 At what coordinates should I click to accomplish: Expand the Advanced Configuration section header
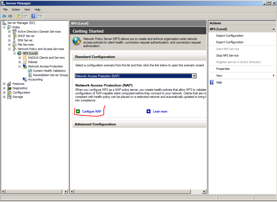click(x=139, y=124)
